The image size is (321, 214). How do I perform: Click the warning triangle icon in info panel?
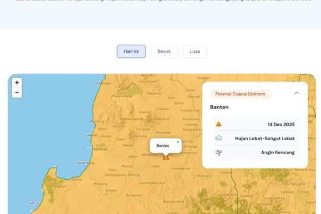tap(218, 124)
